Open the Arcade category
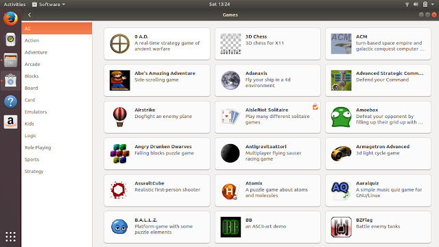439x247 pixels. pos(56,64)
